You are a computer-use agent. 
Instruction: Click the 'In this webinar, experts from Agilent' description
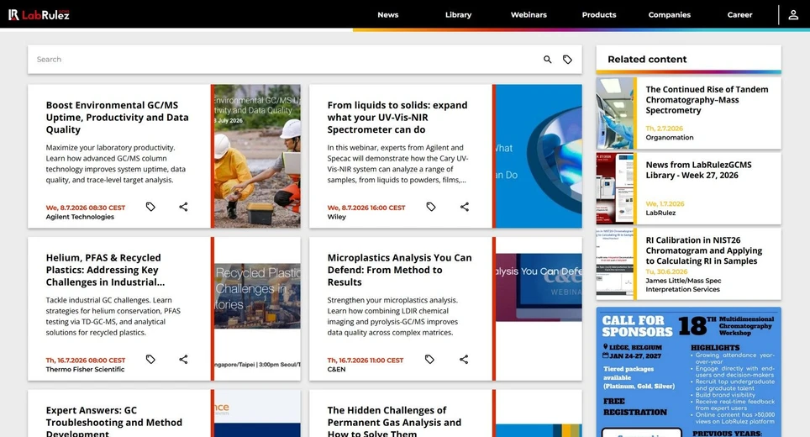(x=397, y=164)
